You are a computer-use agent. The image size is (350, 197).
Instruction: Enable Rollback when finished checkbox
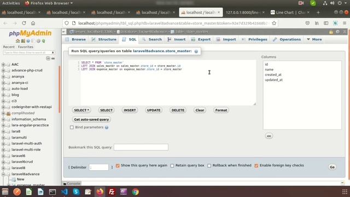(x=209, y=165)
